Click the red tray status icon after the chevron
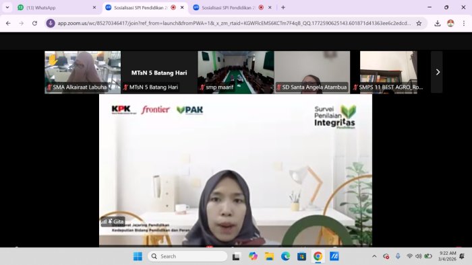 [386, 256]
